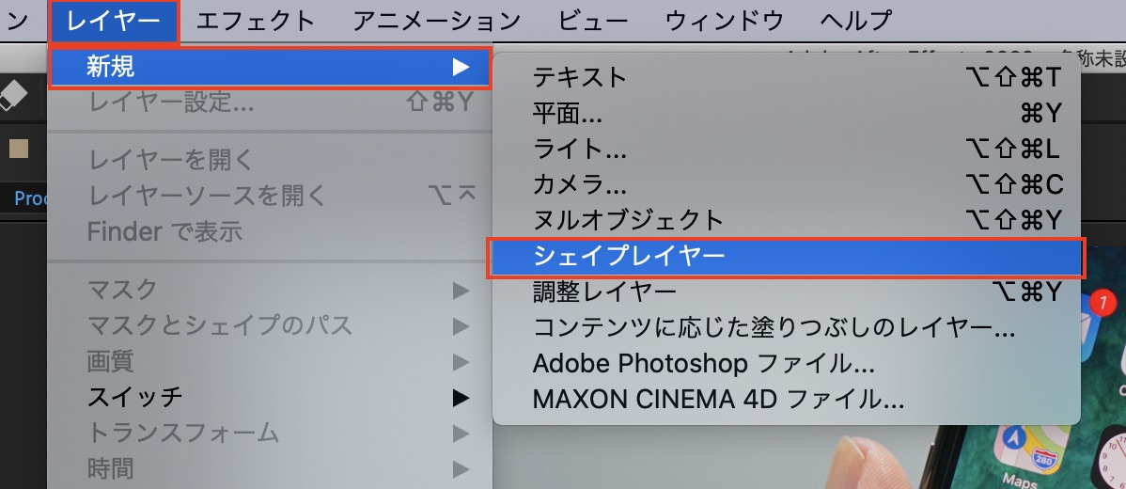Viewport: 1126px width, 489px height.
Task: Choose コンテンツに応じた塗りつぶしのレイヤー...
Action: pyautogui.click(x=787, y=327)
